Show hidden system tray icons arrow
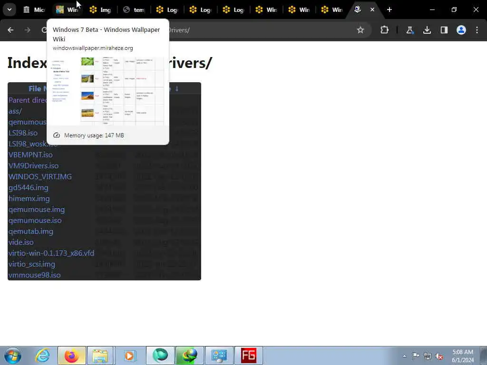This screenshot has height=365, width=487. 404,356
